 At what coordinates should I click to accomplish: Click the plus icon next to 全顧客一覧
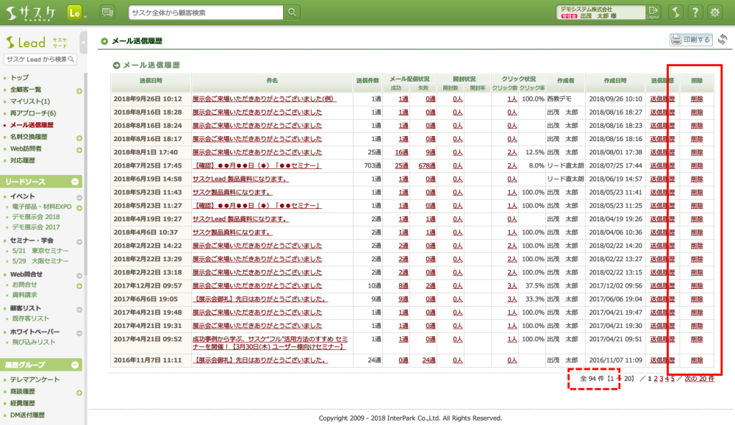pos(79,90)
